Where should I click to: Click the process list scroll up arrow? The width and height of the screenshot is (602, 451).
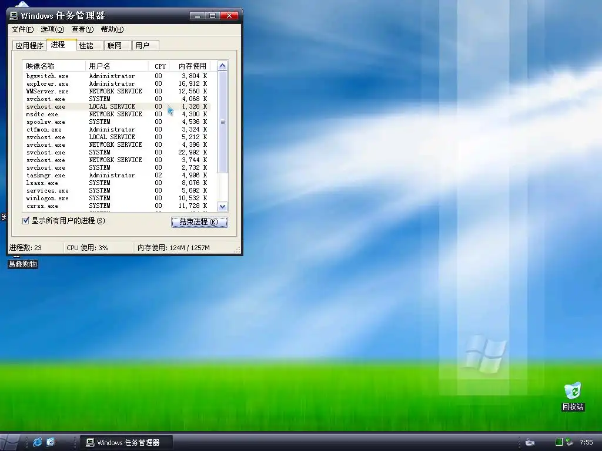(222, 66)
